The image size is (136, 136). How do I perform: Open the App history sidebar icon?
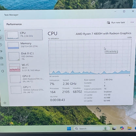pyautogui.click(x=1, y=45)
